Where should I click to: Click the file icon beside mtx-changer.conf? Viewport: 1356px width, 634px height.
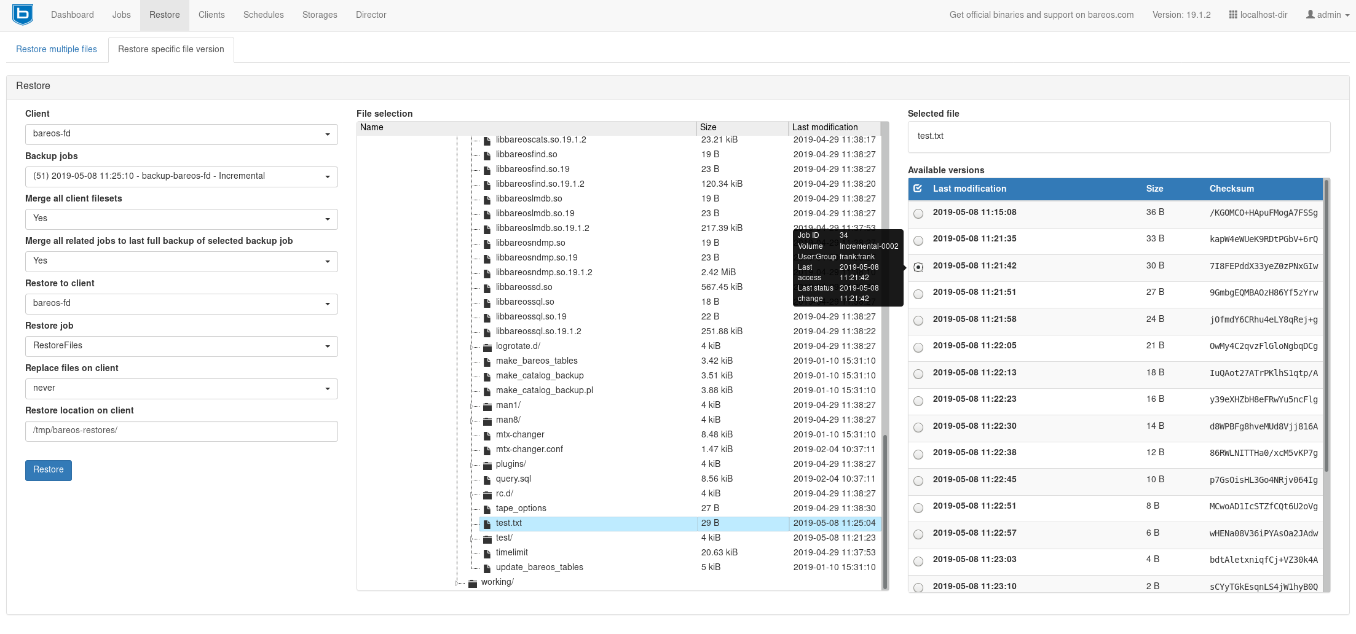[486, 449]
